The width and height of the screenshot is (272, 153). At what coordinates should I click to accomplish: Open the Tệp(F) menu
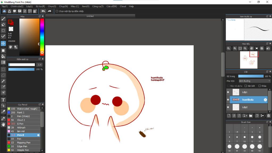(5, 6)
